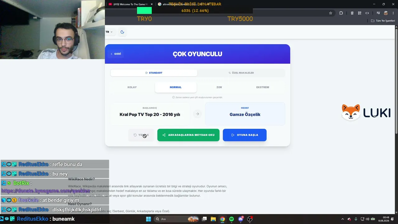Click the Luki fox logo
The height and width of the screenshot is (224, 398).
(x=366, y=112)
